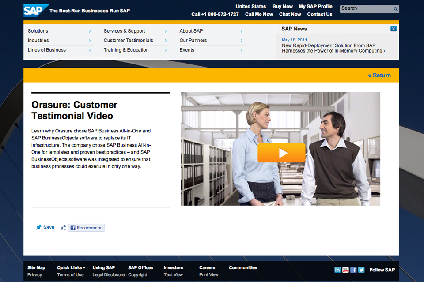Open the Events menu
This screenshot has height=282, width=424.
point(186,50)
